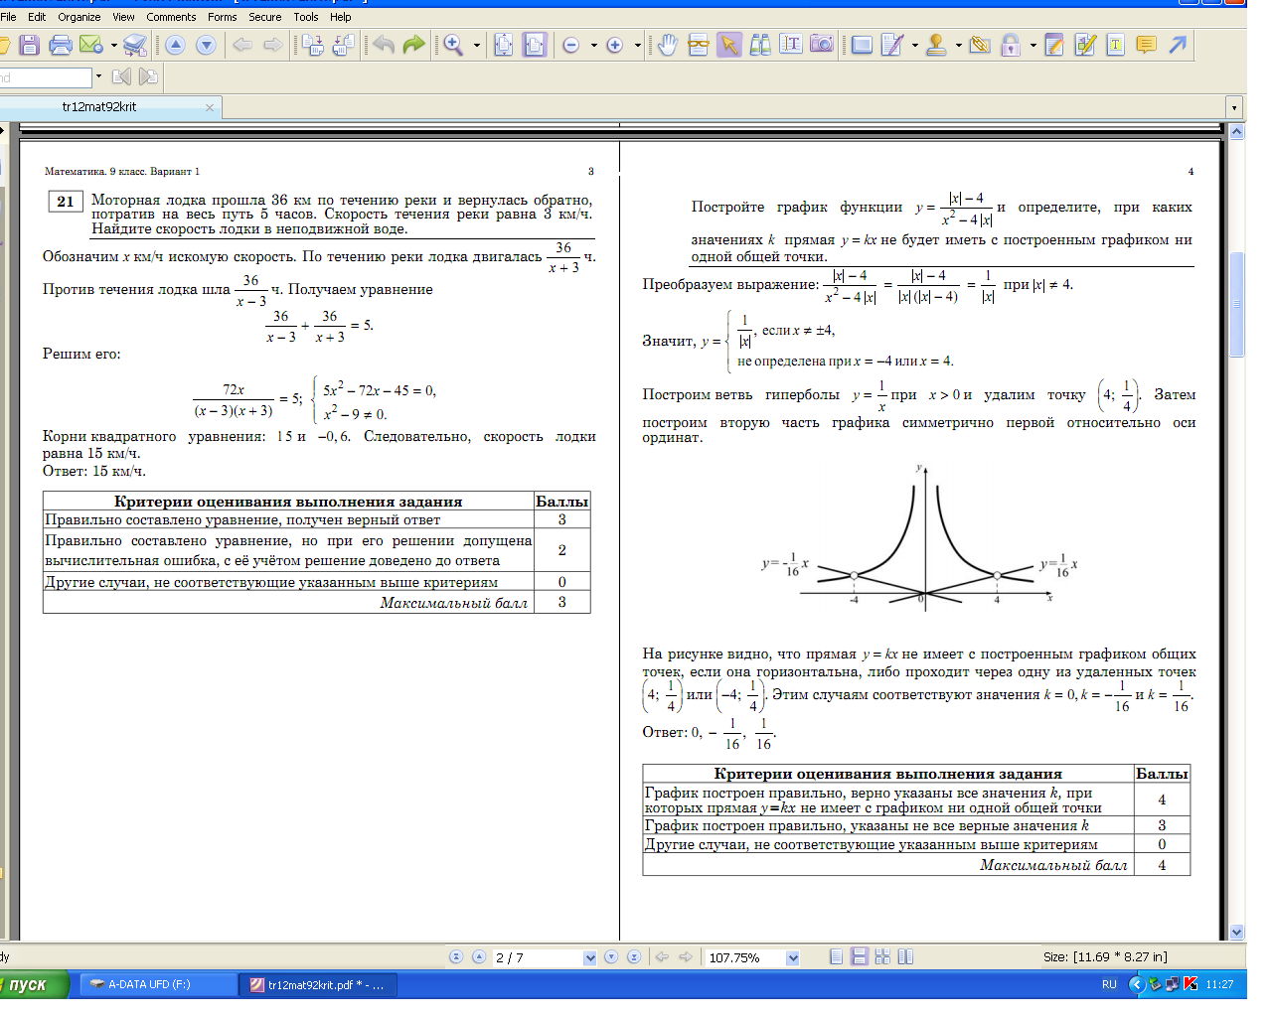Image resolution: width=1272 pixels, height=1017 pixels.
Task: Open the Stamp tool dropdown arrow
Action: (x=958, y=45)
